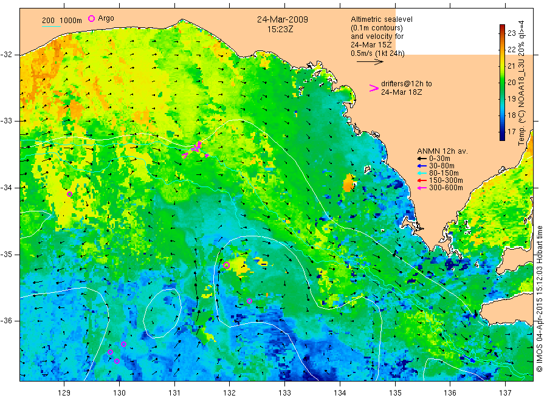This screenshot has height=401, width=547.
Task: Click the color bar value 17
Action: pyautogui.click(x=511, y=132)
